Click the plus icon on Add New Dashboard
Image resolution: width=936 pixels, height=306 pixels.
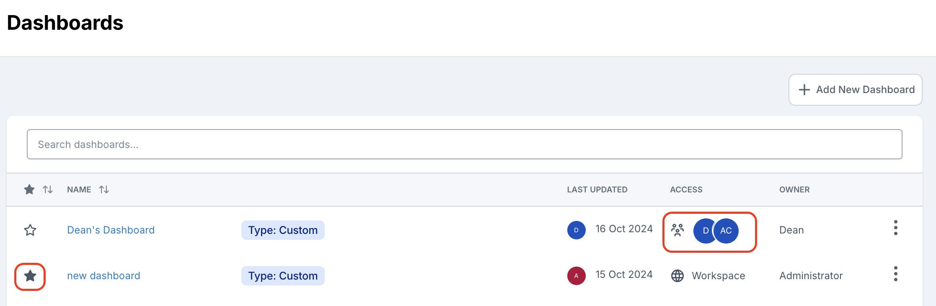804,90
